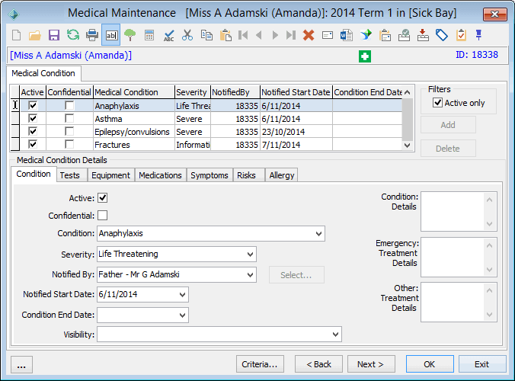Viewport: 515px width, 381px height.
Task: Cut with the scissors icon
Action: click(x=187, y=35)
